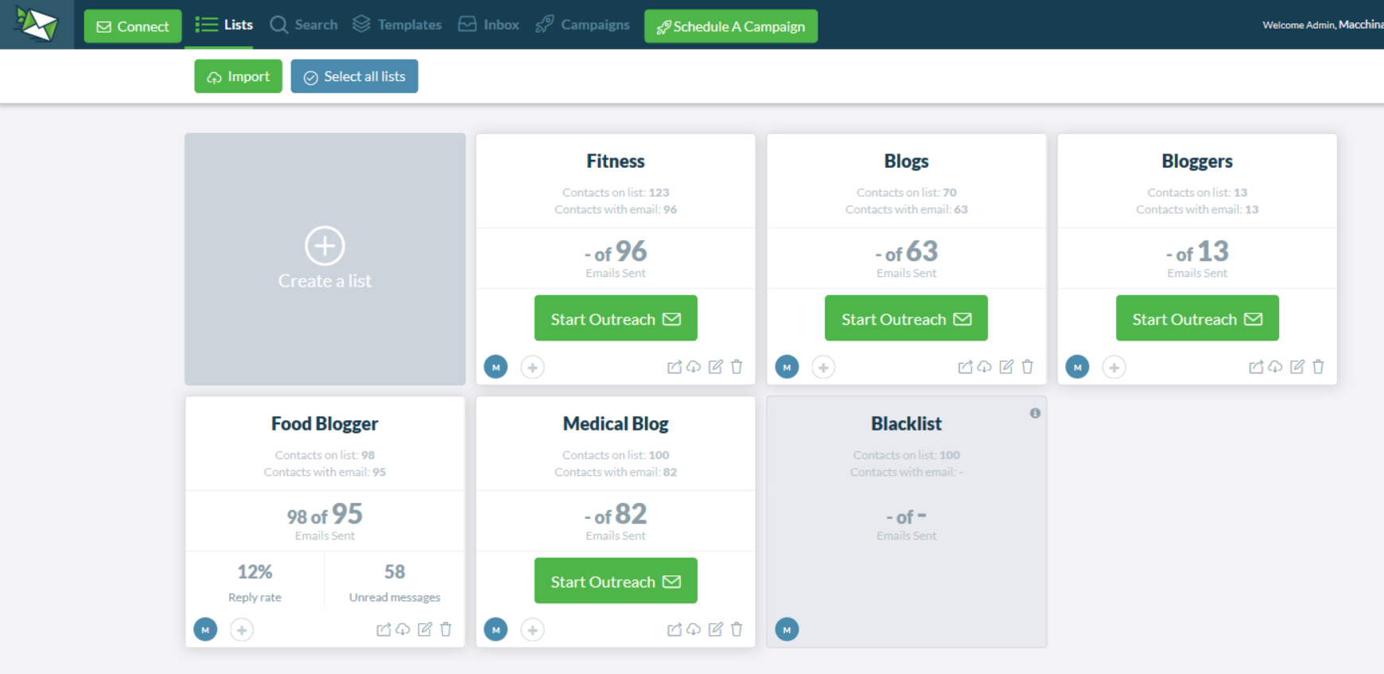Add a user on the Blogs card
Screen dimensions: 1384x674
click(x=823, y=367)
